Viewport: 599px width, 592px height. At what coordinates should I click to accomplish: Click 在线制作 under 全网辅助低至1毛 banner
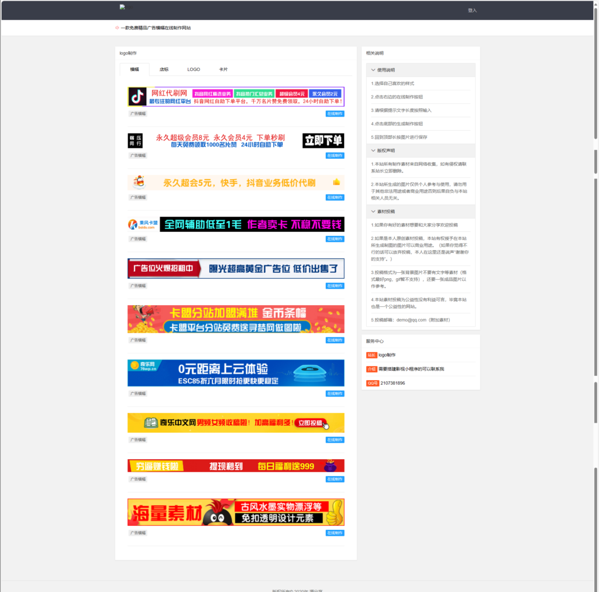[x=335, y=239]
